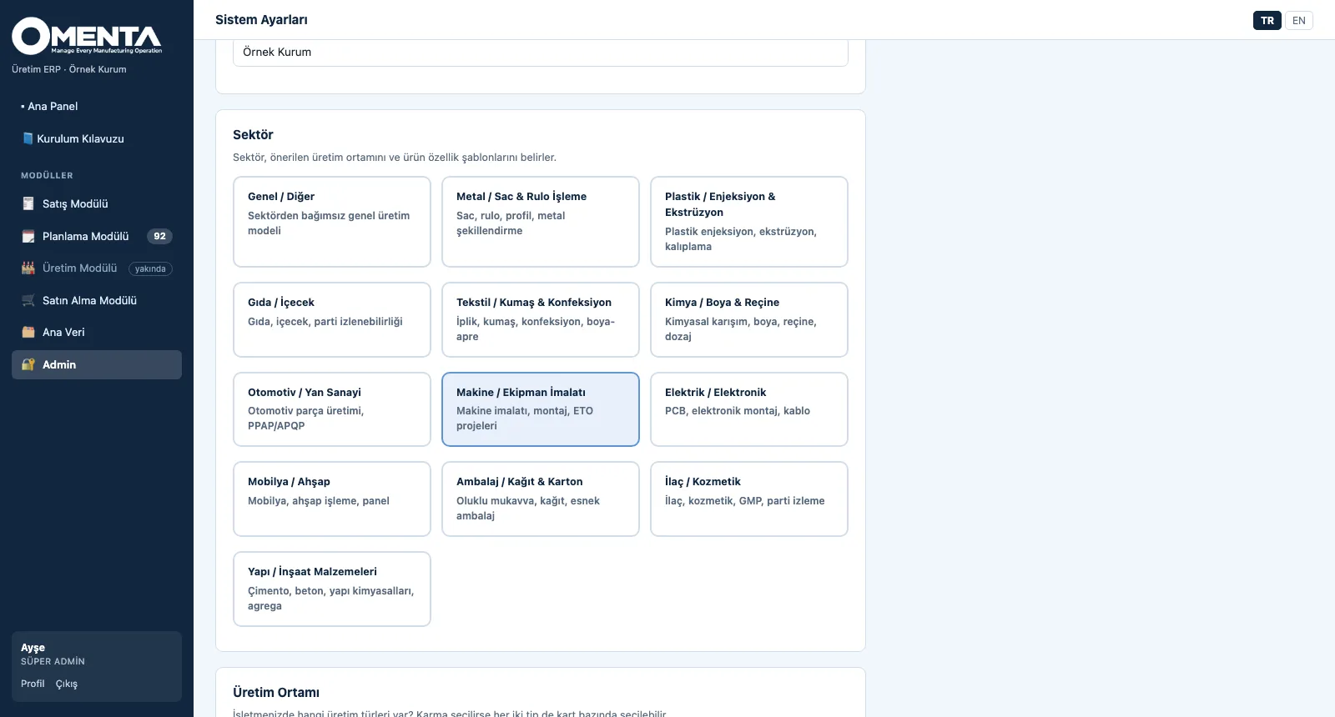Pick Yapı / İnşaat Malzemeleri sector card
The image size is (1335, 717).
[332, 589]
